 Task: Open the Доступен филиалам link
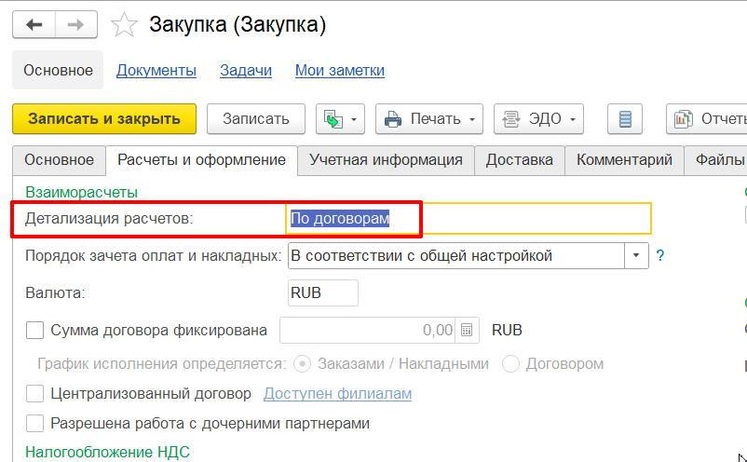click(x=337, y=394)
